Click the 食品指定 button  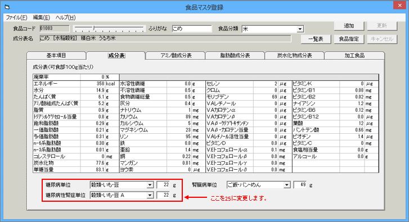[x=349, y=39]
